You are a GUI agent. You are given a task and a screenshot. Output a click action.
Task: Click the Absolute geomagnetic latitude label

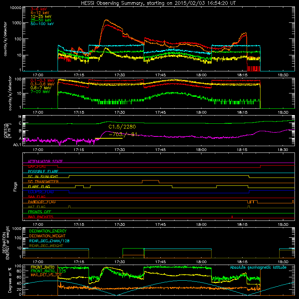coord(258,268)
